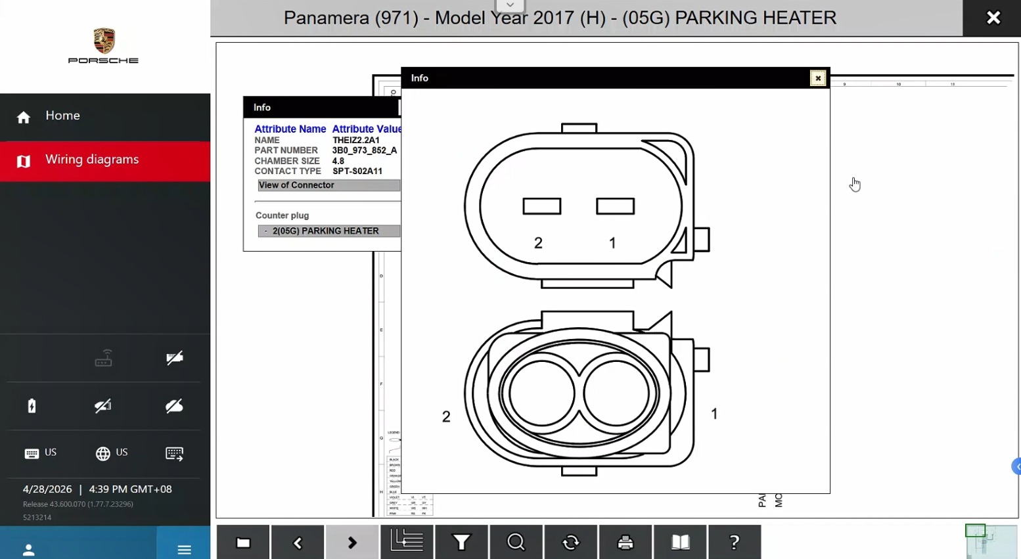Click the upper connector drawing
The image size is (1021, 559).
(587, 206)
